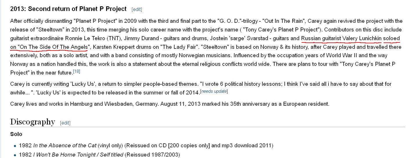Click the name Jimmy Durand
This screenshot has width=414, height=158.
139,38
